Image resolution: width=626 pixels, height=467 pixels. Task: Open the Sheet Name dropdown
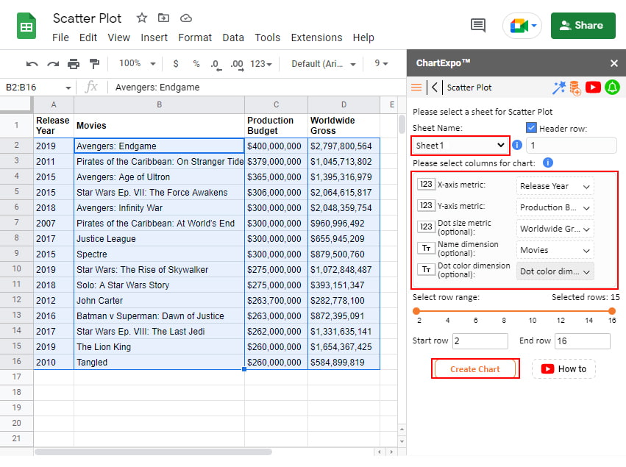460,145
